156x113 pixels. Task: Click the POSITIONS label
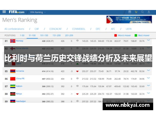(10, 35)
